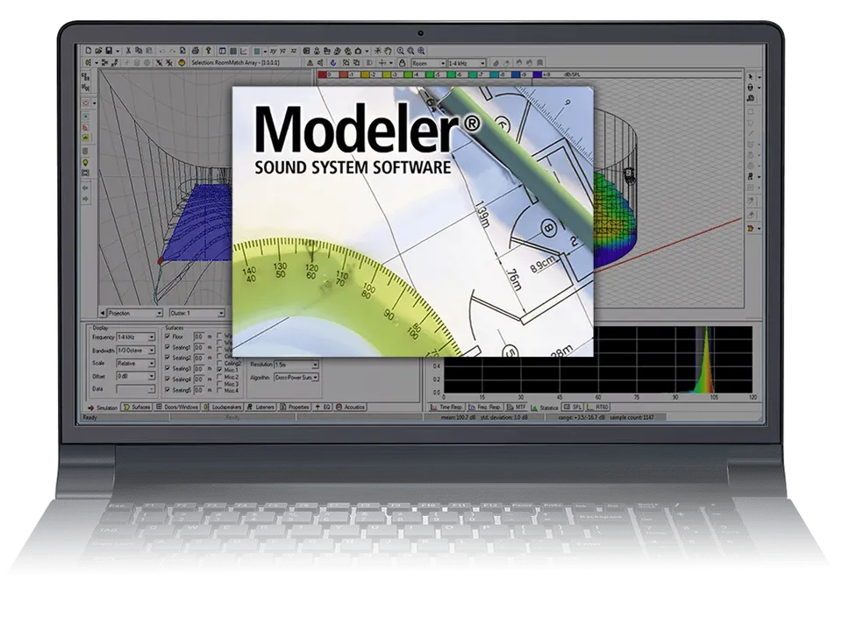842x631 pixels.
Task: Open the Resolution 1.5m dropdown
Action: [x=296, y=365]
